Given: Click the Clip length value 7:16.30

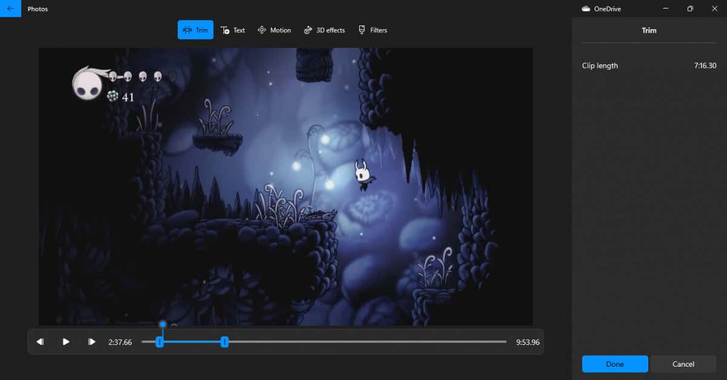Looking at the screenshot, I should pyautogui.click(x=705, y=65).
